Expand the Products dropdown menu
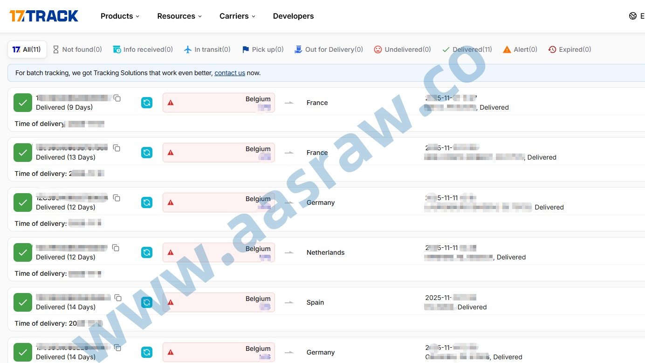This screenshot has height=363, width=645. click(120, 16)
